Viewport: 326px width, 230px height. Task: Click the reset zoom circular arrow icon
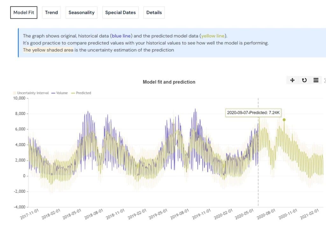pos(304,80)
